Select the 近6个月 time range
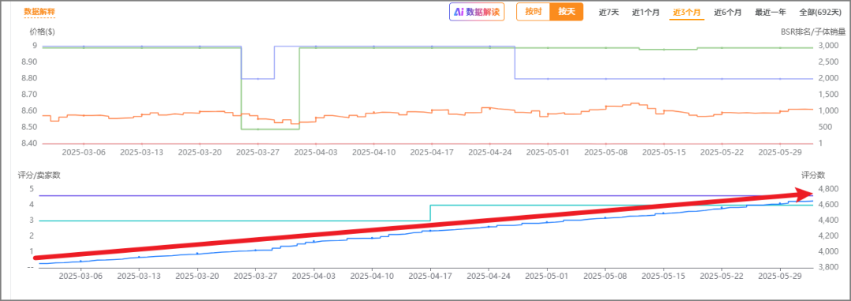Image resolution: width=851 pixels, height=301 pixels. [728, 12]
